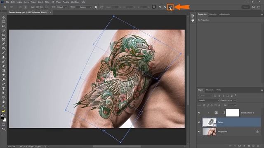Select the Rectangular Marquee tool
Viewport: 264px width, 148px height.
[3, 22]
